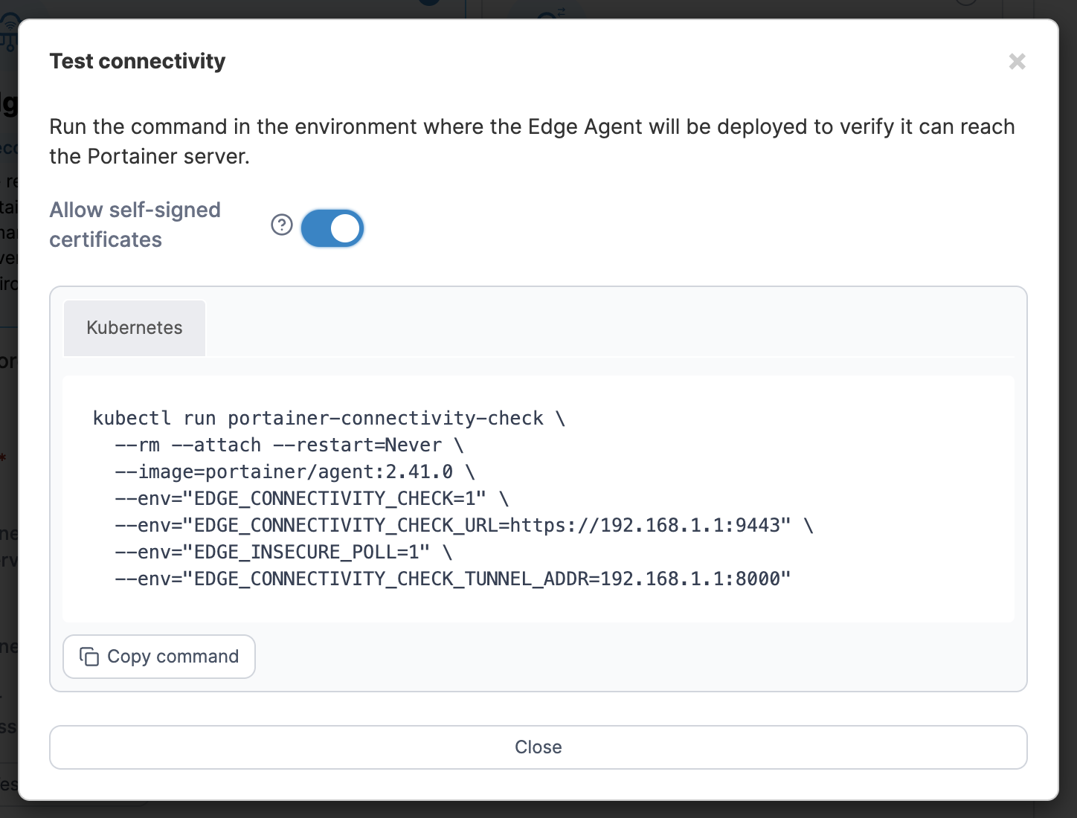1077x818 pixels.
Task: Toggle Allow self-signed certificates switch
Action: click(x=332, y=228)
